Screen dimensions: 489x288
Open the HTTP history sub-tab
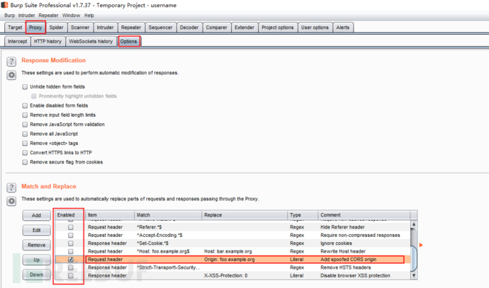pyautogui.click(x=49, y=41)
